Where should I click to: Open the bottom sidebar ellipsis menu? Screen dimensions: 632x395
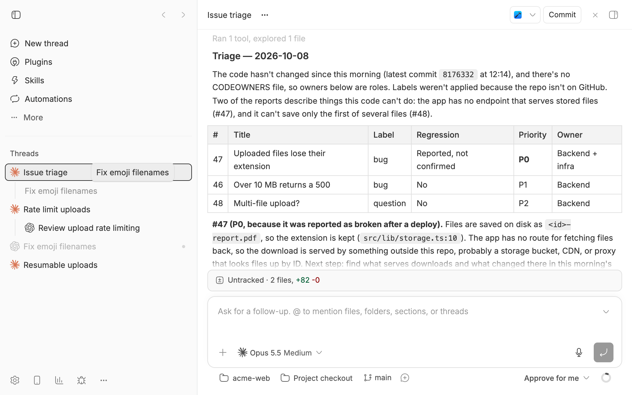pos(104,380)
